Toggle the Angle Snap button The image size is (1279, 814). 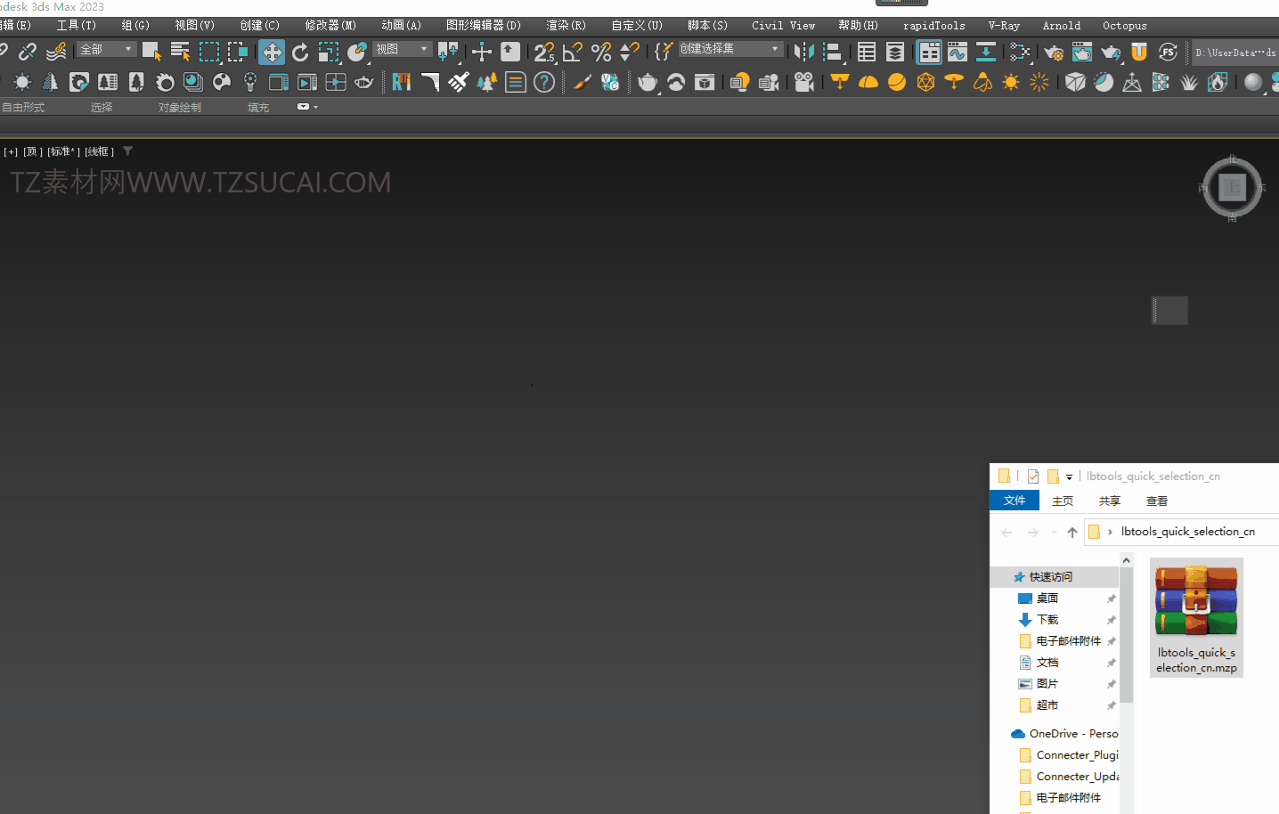click(x=573, y=53)
